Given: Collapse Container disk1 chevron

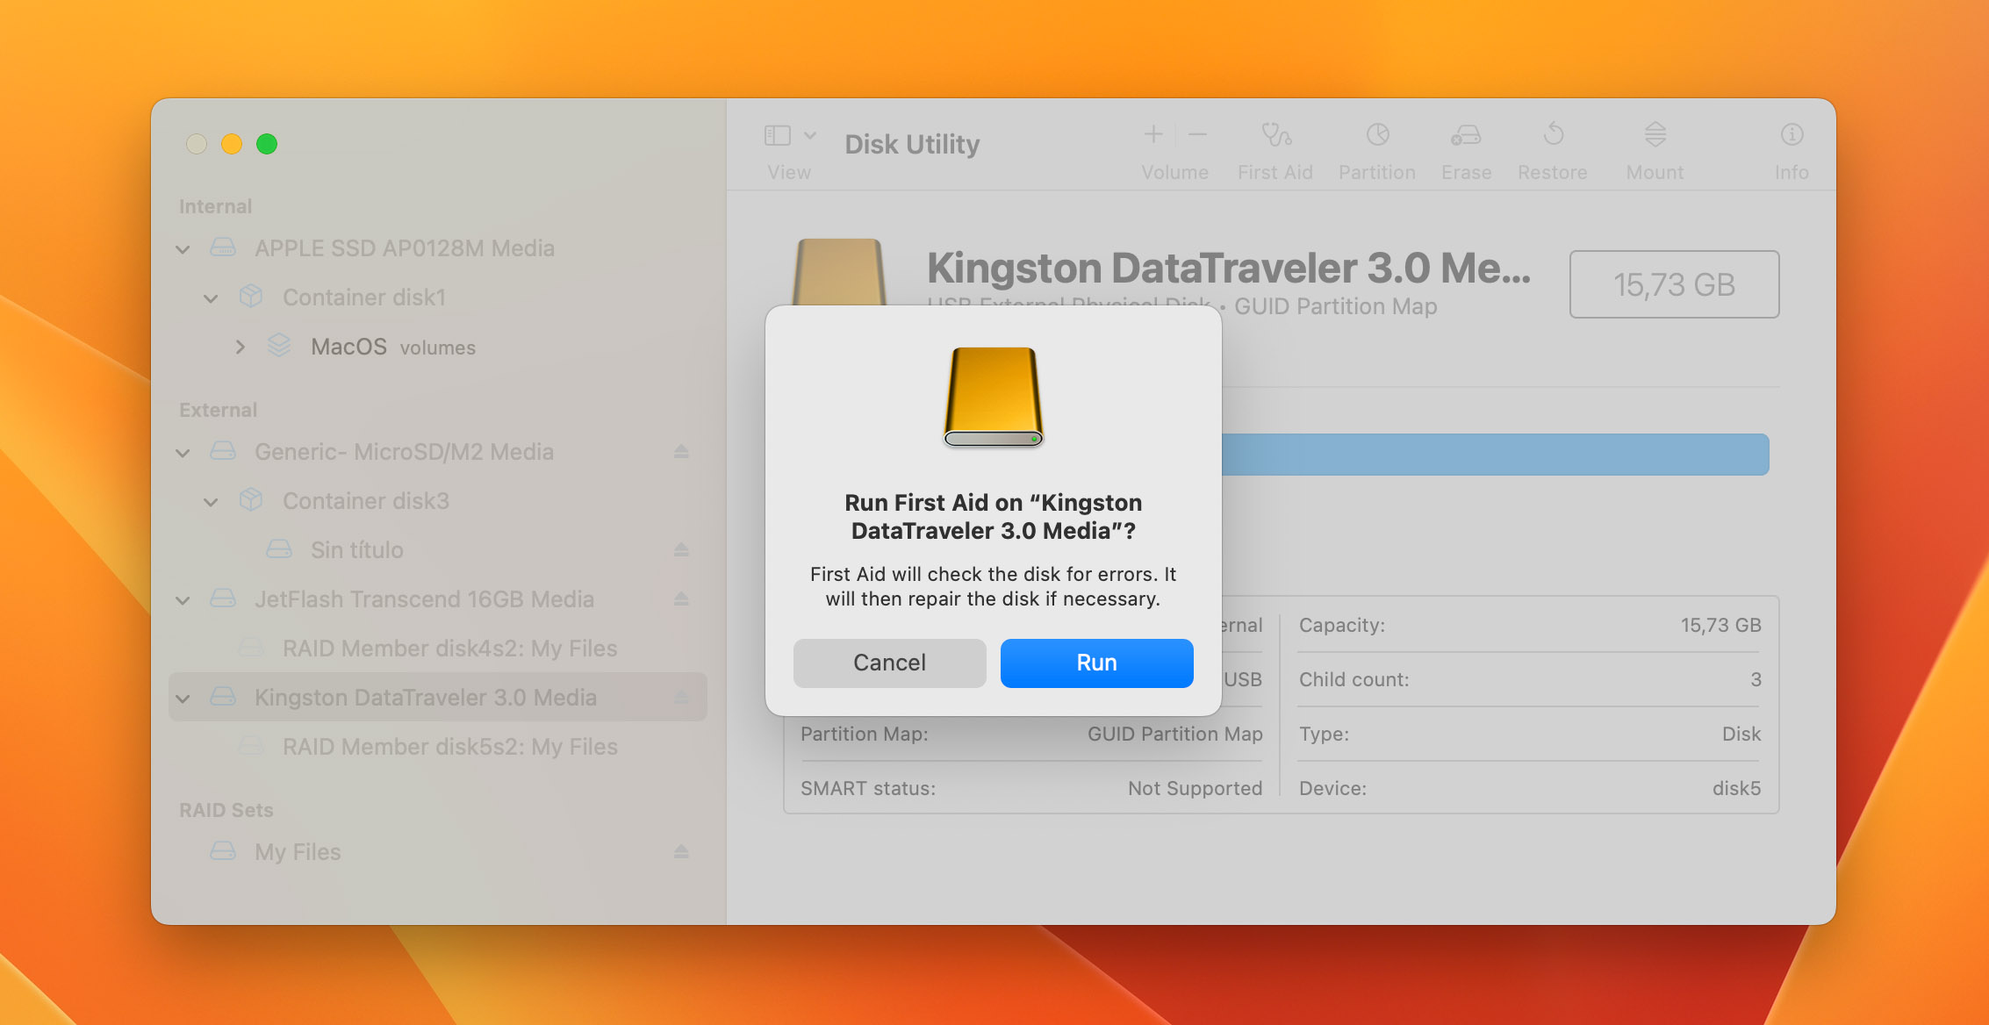Looking at the screenshot, I should click(x=211, y=298).
